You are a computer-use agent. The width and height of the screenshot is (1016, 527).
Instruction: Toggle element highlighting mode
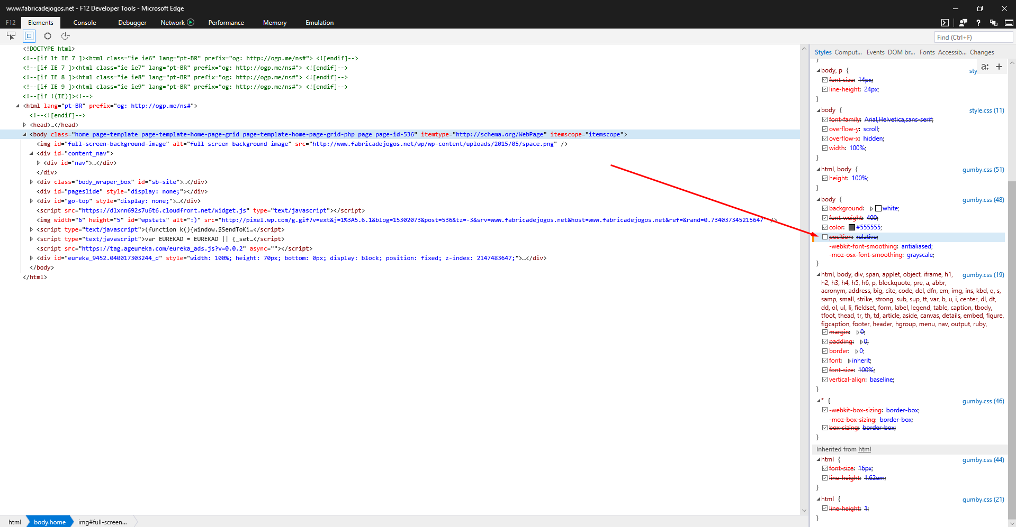29,36
